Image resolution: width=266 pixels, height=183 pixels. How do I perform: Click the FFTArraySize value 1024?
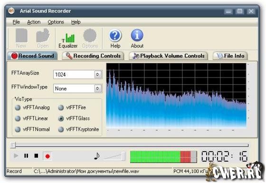tap(61, 75)
